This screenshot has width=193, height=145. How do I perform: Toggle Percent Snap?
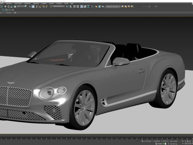coord(43,6)
